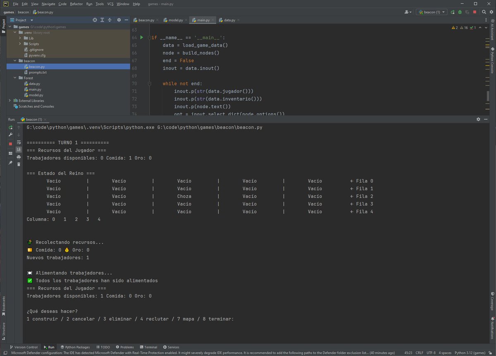Open the TODO tool window
Viewport: 496px width, 356px height.
click(x=103, y=347)
